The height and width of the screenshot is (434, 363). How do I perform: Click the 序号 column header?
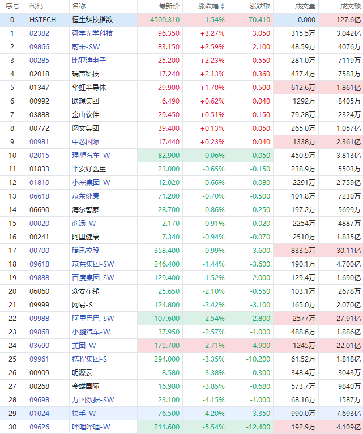[12, 6]
